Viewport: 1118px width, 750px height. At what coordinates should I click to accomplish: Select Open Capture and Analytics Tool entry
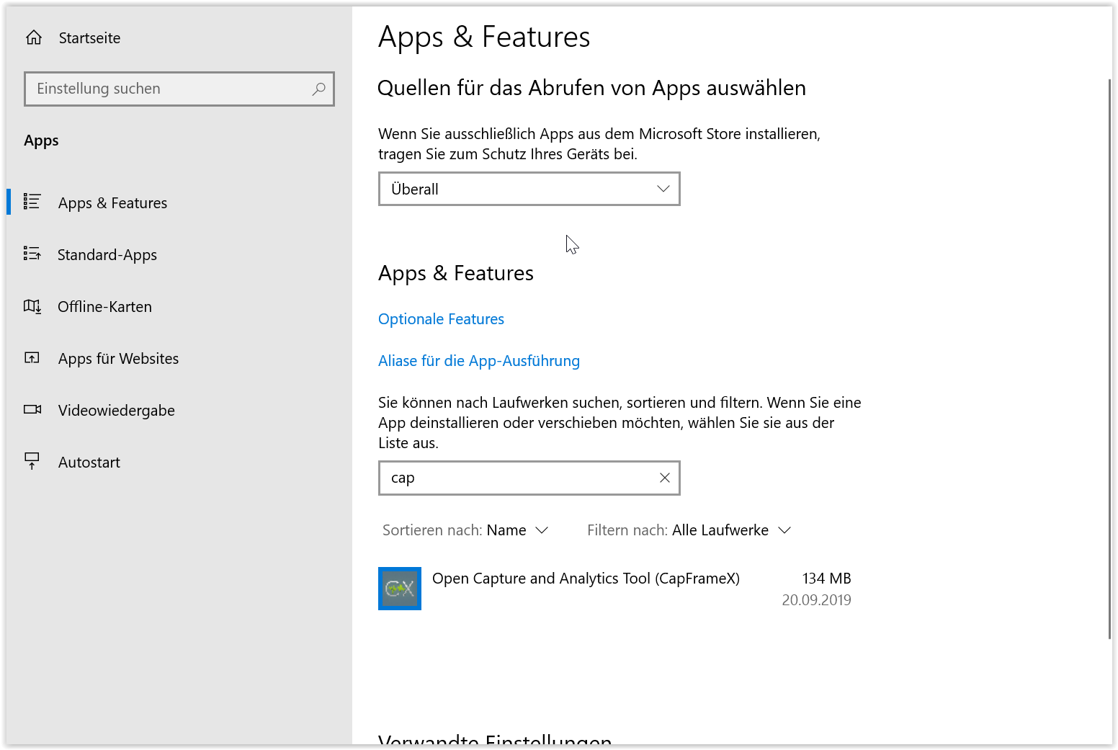point(586,579)
